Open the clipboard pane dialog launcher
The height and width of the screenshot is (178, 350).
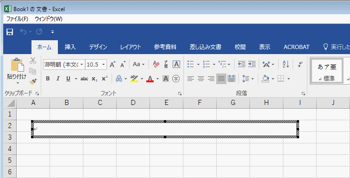point(37,93)
